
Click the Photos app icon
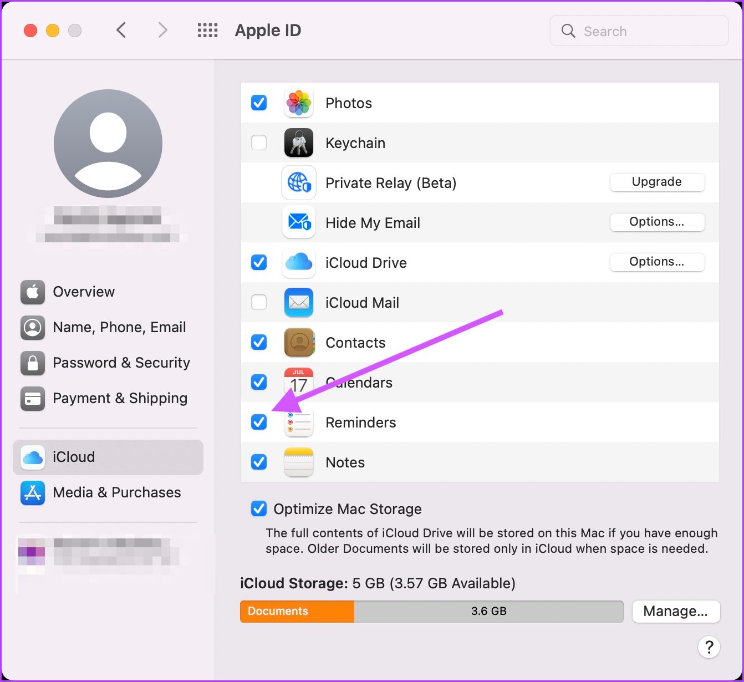[299, 103]
